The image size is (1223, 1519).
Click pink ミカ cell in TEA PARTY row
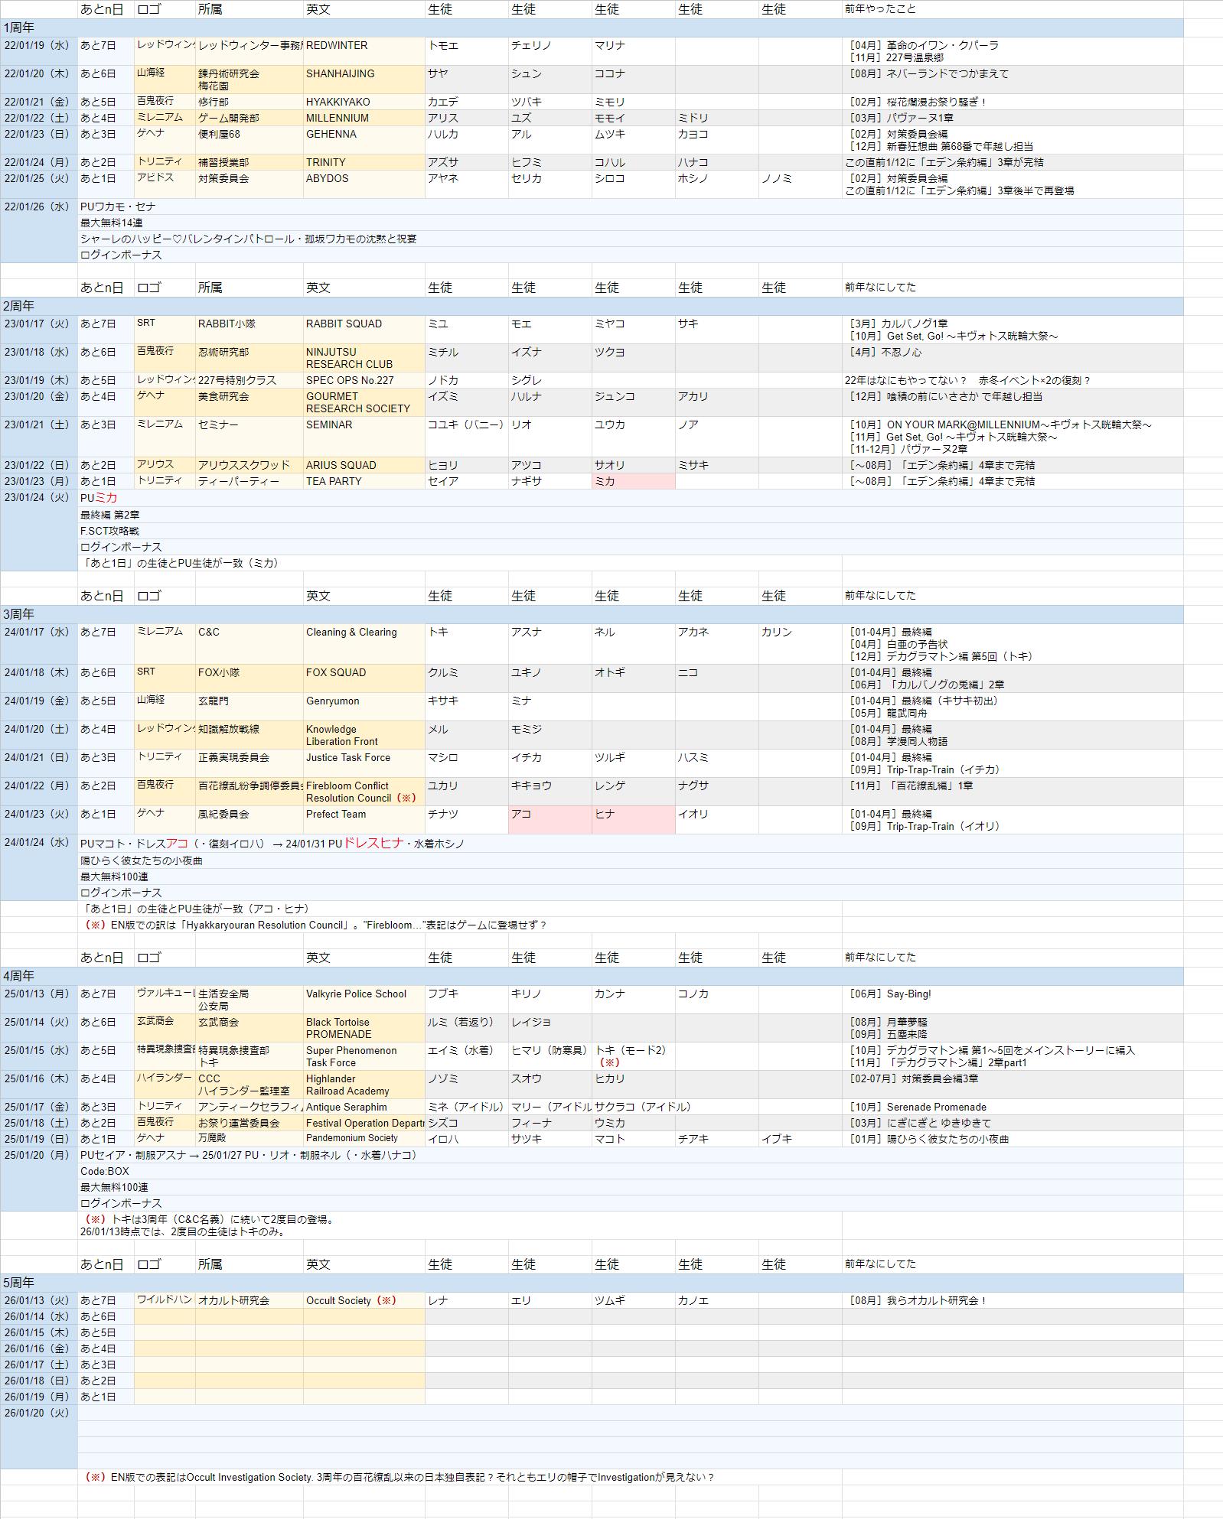pyautogui.click(x=633, y=481)
